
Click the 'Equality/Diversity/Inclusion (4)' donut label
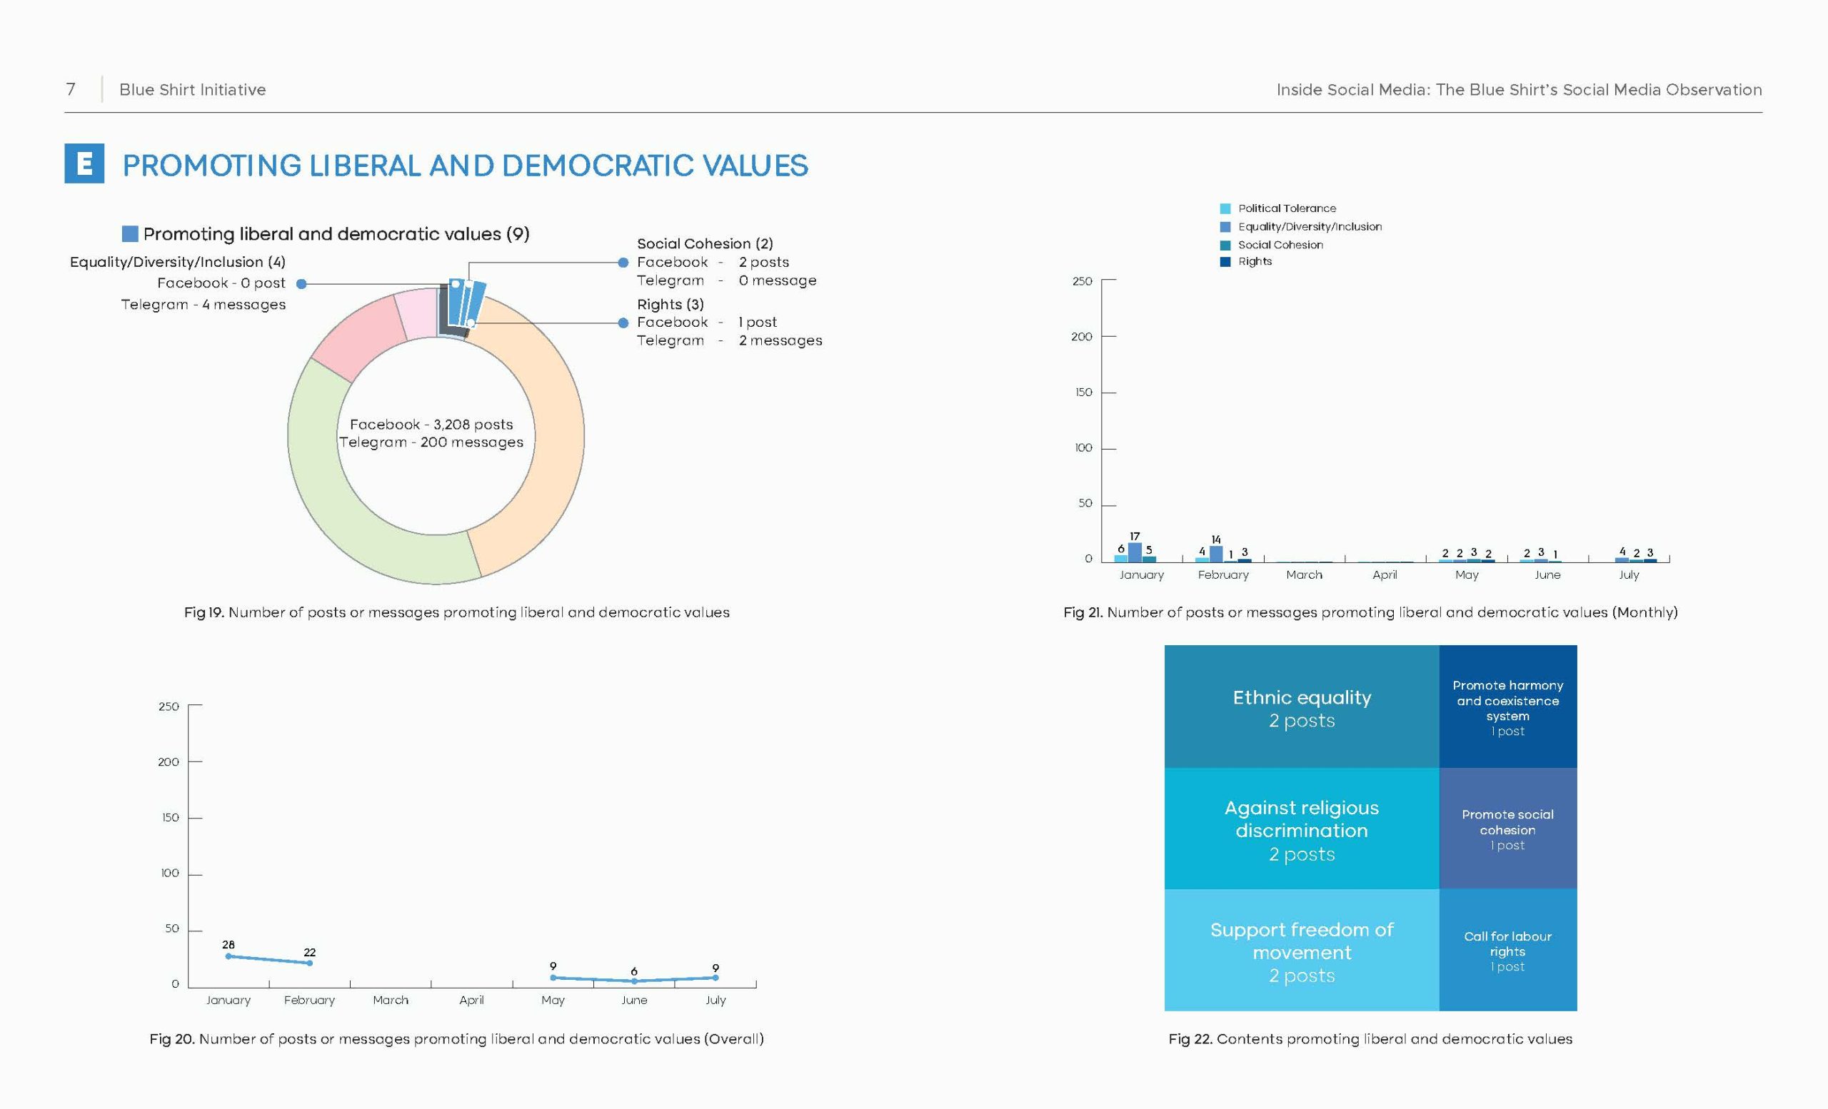[177, 262]
